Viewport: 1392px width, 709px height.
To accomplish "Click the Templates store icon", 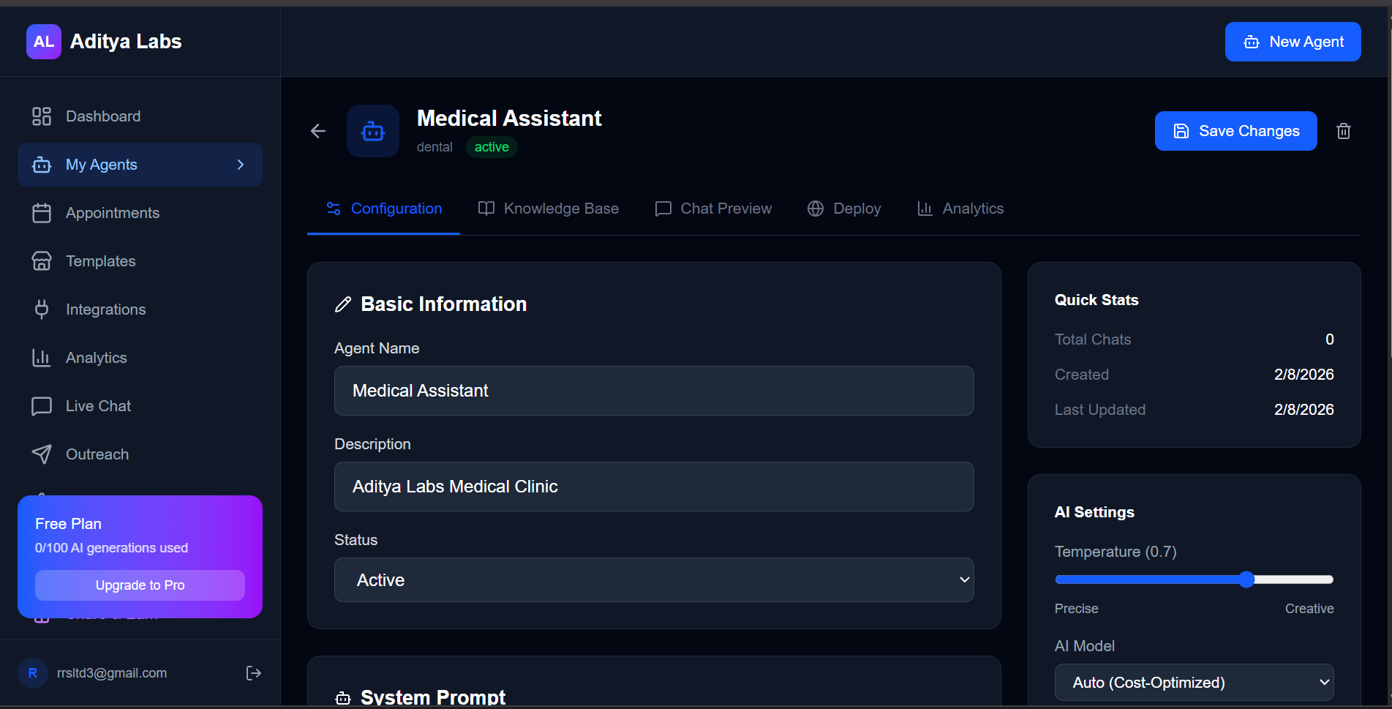I will point(42,261).
